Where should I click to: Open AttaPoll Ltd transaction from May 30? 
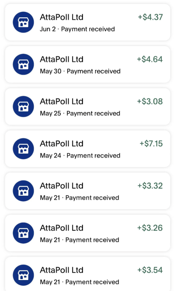88,64
